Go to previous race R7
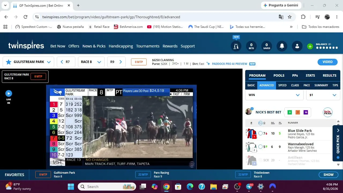 pos(66,62)
